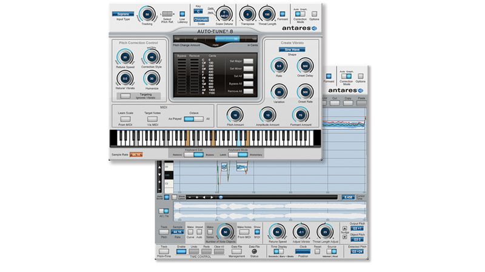Image resolution: width=485 pixels, height=272 pixels.
Task: Toggle the All/Tie switch in Graph window
Action: [164, 211]
